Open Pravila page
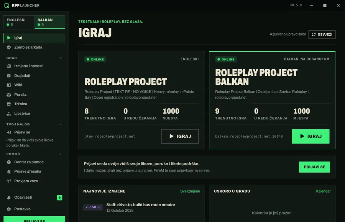This screenshot has width=345, height=222. (34, 95)
